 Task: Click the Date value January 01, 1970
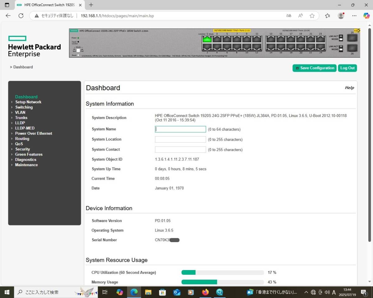pyautogui.click(x=169, y=188)
